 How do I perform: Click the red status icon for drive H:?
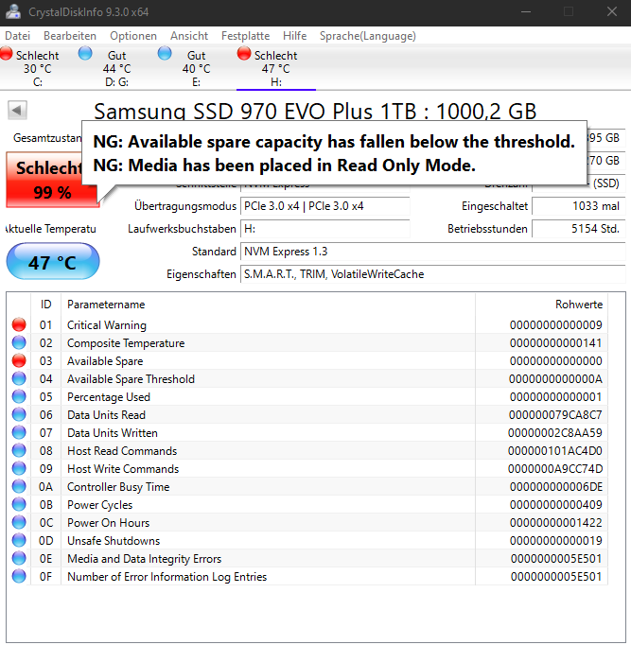click(244, 54)
